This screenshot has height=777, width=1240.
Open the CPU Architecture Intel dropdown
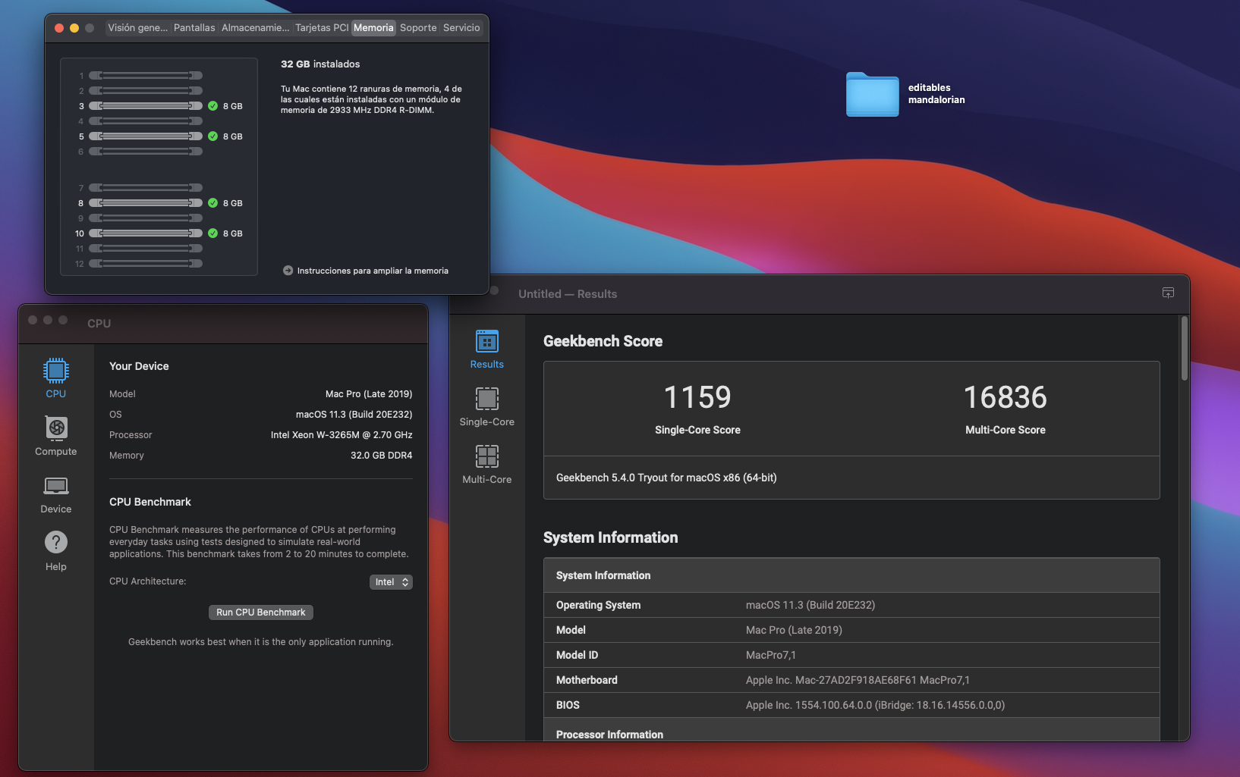click(x=391, y=582)
